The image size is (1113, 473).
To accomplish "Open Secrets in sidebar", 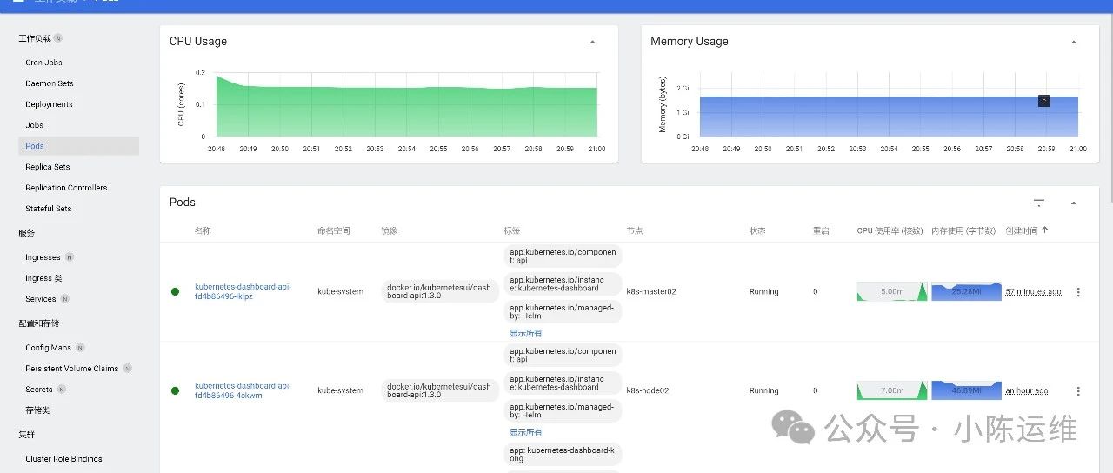I will [x=39, y=390].
